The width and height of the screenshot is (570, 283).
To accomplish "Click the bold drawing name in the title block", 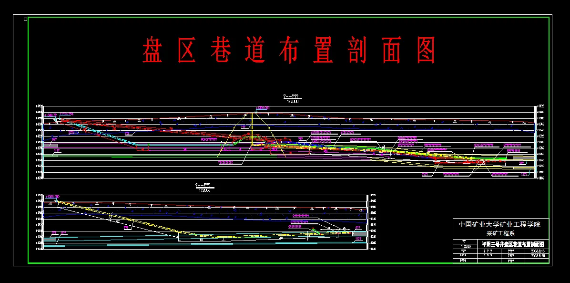I will coord(512,244).
